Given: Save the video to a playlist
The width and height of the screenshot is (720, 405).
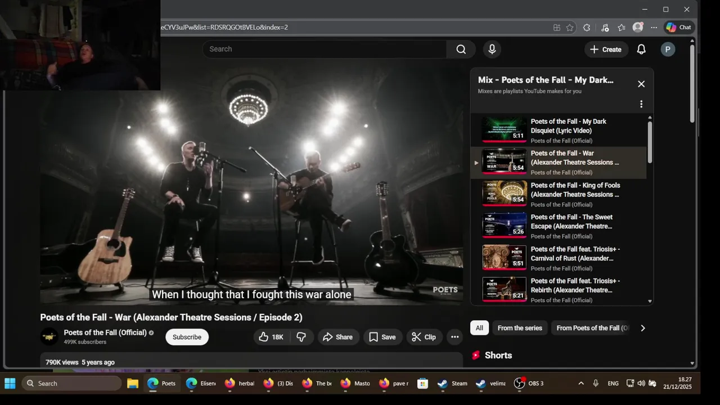Looking at the screenshot, I should tap(382, 337).
